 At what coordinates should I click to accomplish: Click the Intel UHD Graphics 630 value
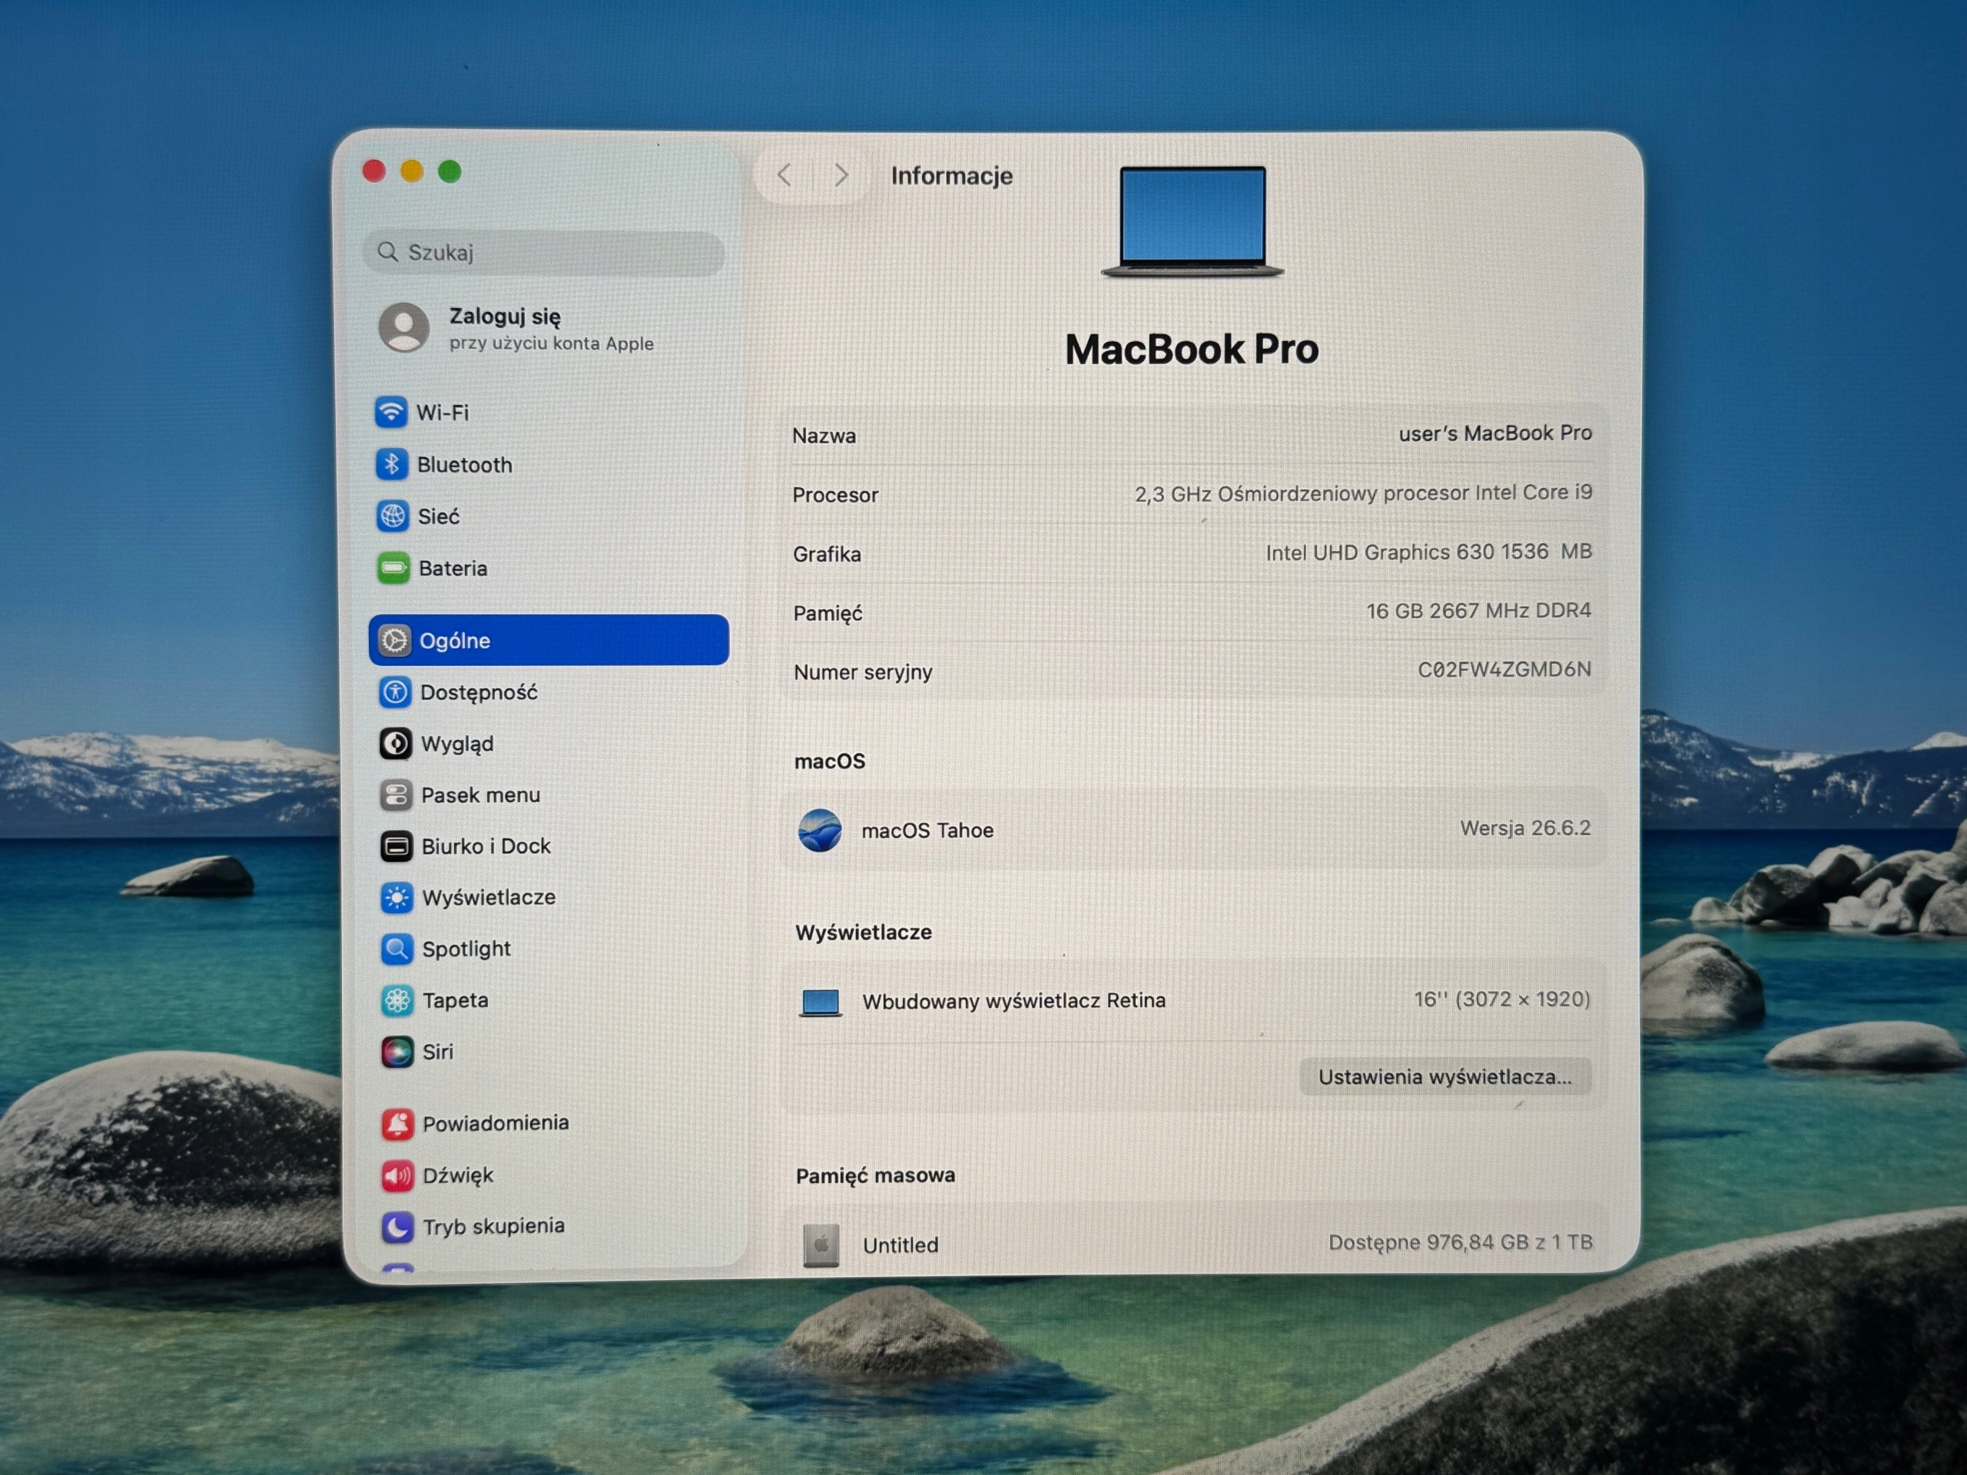[1428, 552]
